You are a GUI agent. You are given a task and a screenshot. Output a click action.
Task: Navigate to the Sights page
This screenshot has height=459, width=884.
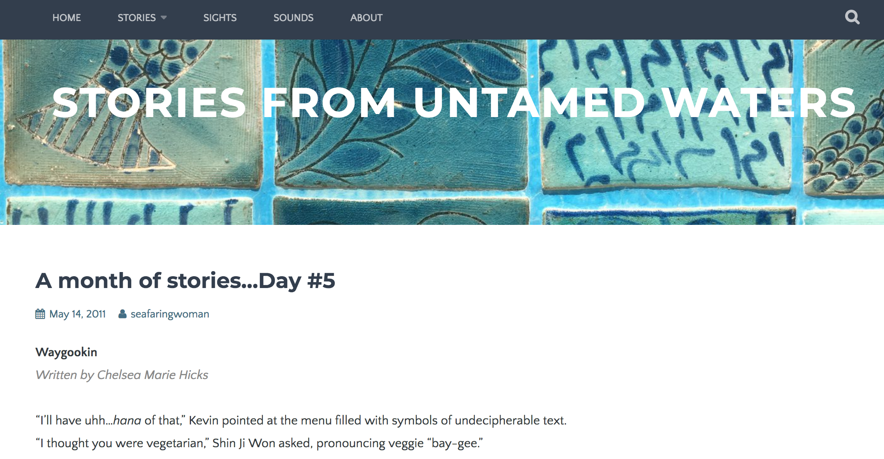tap(220, 18)
